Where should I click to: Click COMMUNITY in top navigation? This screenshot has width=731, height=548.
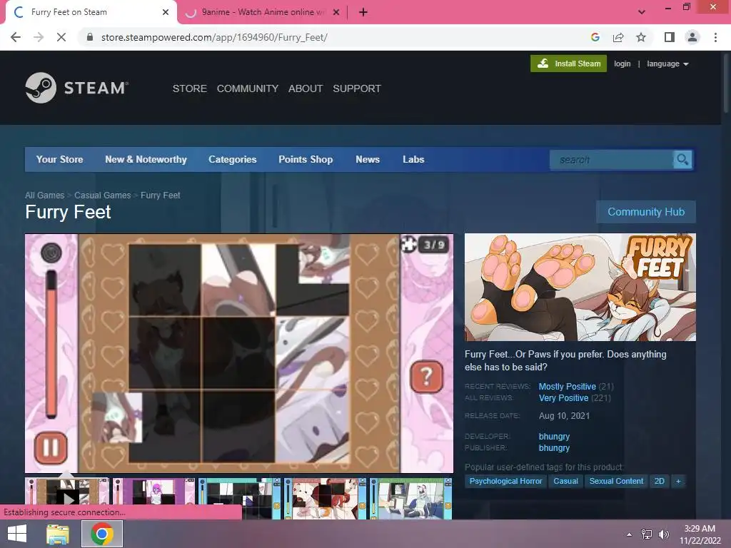248,88
